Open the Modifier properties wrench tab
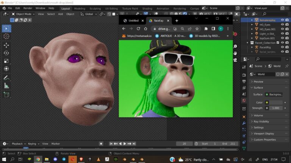Screen dimensions: 291x163 click(x=244, y=123)
